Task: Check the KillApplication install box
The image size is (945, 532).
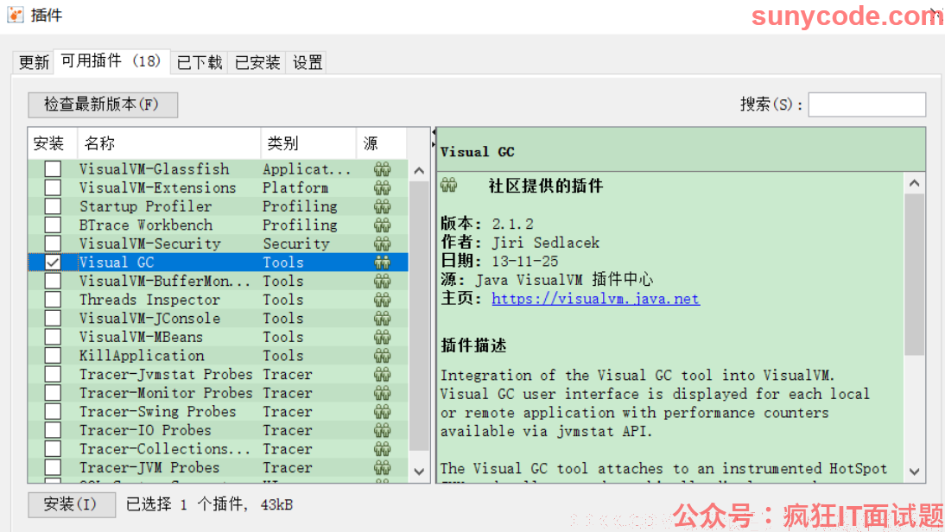Action: [53, 356]
